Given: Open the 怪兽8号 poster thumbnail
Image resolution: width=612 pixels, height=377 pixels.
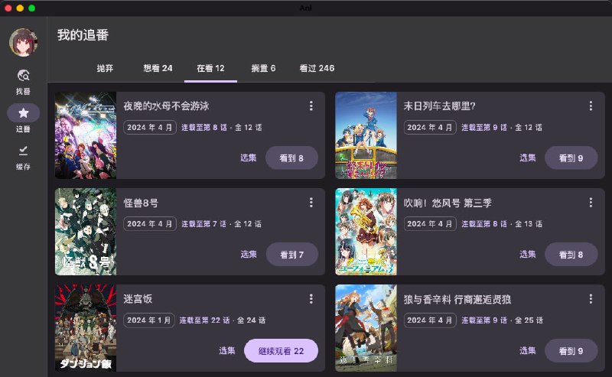Looking at the screenshot, I should [86, 232].
